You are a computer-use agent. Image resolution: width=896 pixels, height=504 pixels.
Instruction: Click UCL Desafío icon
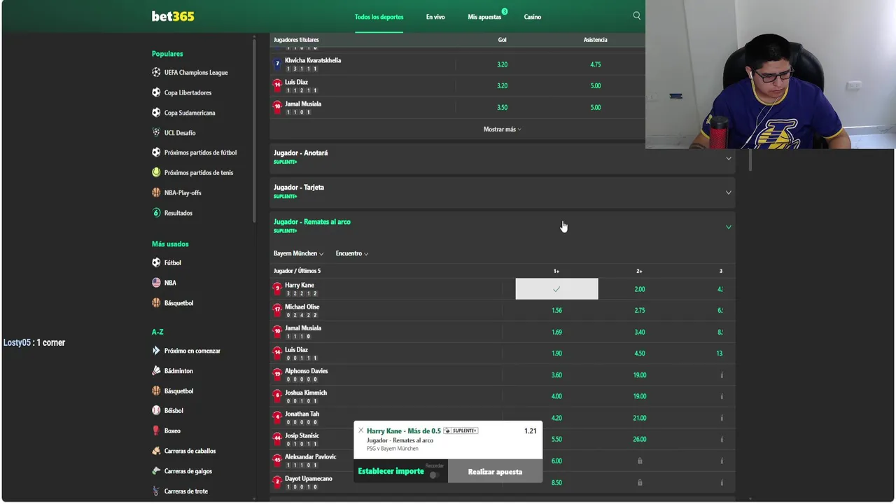156,132
